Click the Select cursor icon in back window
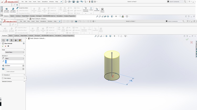Viewport: 197px width, 110px height. [x=85, y=2]
